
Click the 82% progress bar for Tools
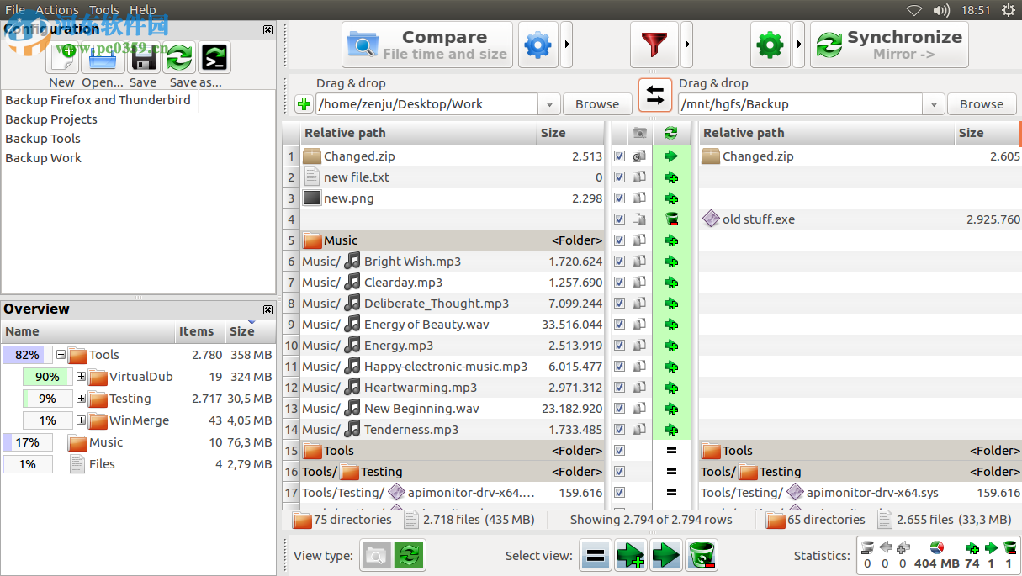28,354
